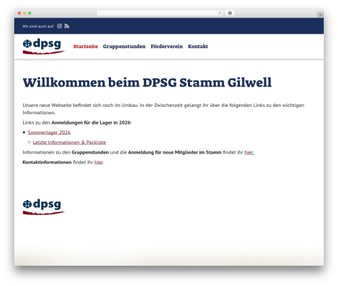Click the 'hier' link for Gruppenstunden registration
The height and width of the screenshot is (286, 338).
click(x=249, y=152)
